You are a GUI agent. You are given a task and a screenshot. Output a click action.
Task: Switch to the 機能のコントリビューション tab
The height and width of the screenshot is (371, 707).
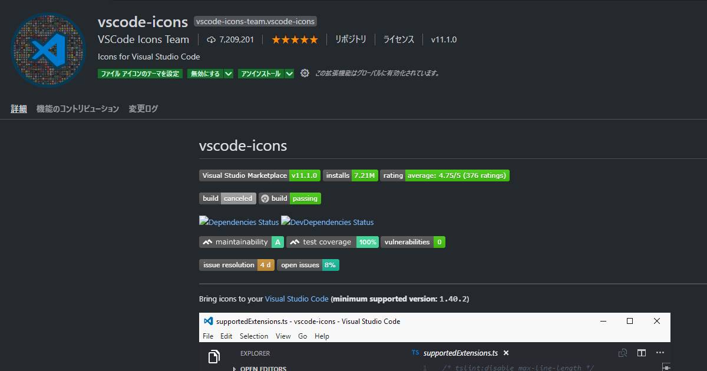click(x=78, y=109)
